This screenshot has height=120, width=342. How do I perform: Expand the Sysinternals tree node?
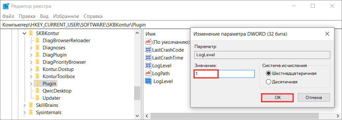click(x=24, y=112)
